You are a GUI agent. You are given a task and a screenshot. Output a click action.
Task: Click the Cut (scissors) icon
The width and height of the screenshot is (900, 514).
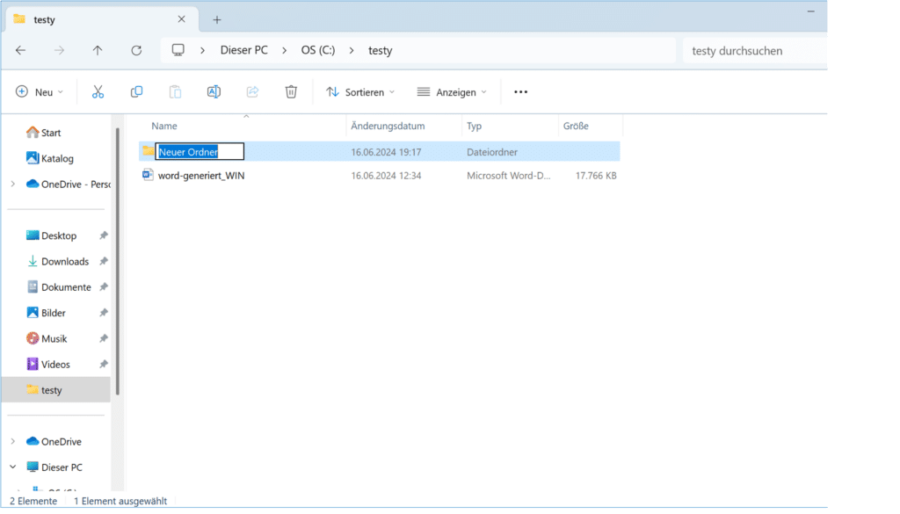click(98, 91)
